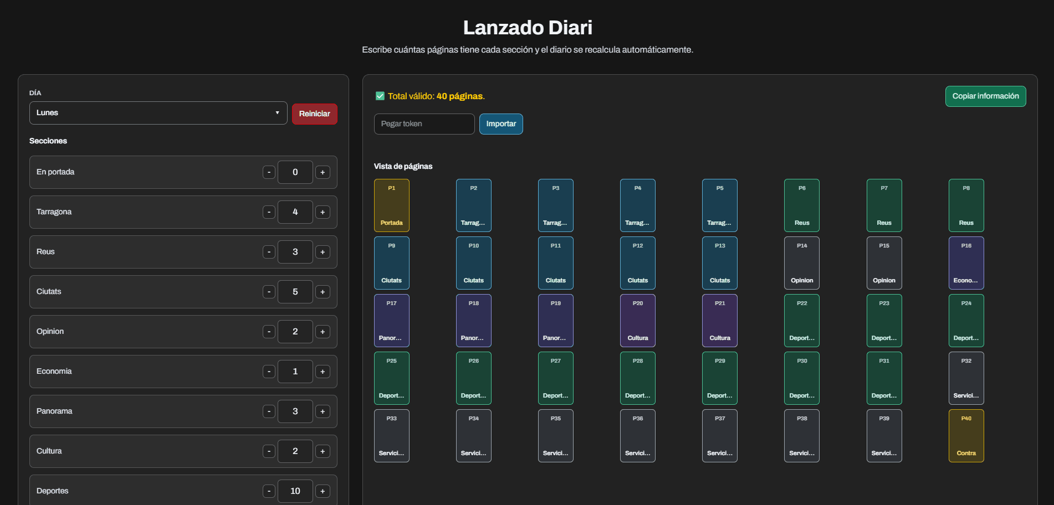Screen dimensions: 1054x505
Task: Click the Importar button
Action: coord(501,124)
